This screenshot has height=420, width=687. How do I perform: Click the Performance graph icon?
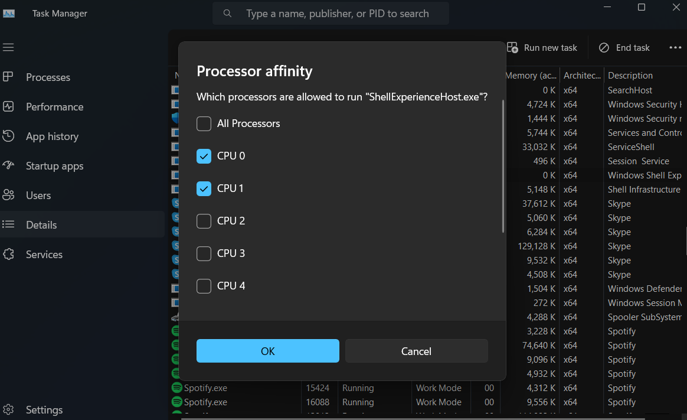[x=8, y=106]
